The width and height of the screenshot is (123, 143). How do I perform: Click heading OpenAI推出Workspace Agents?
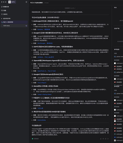58,61
